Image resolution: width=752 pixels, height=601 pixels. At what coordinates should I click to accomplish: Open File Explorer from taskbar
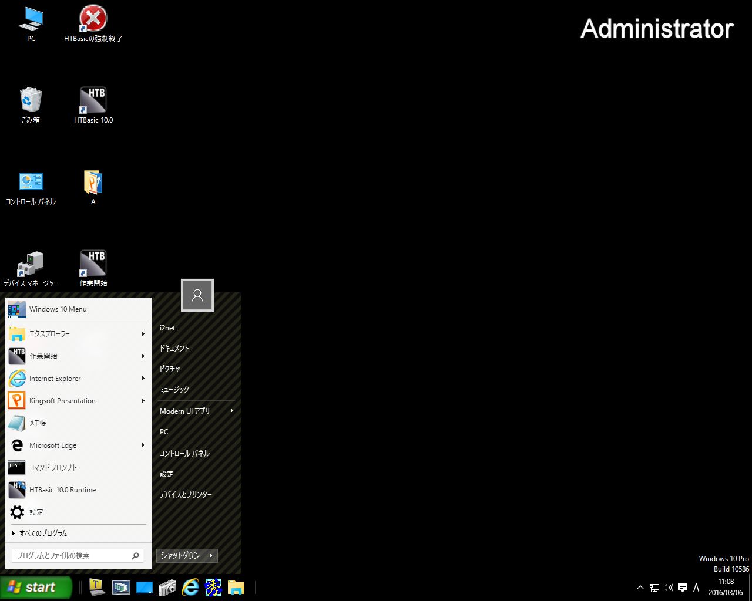236,587
